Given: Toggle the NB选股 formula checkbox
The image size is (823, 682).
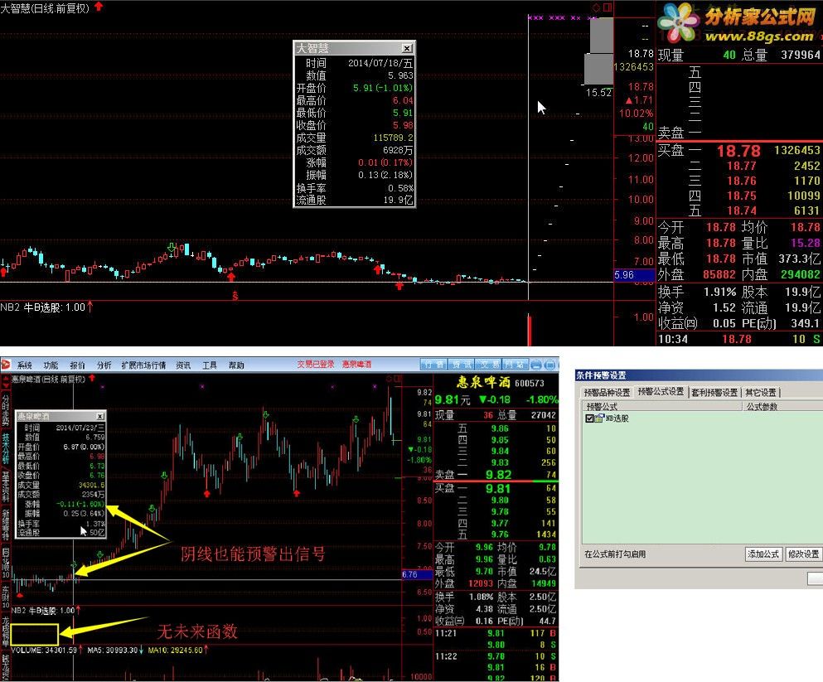Looking at the screenshot, I should (x=589, y=418).
